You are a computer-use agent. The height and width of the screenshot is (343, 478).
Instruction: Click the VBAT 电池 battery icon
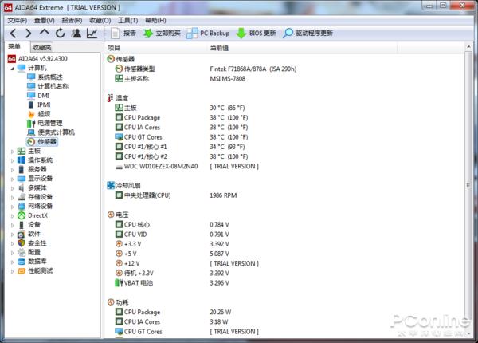coord(119,283)
